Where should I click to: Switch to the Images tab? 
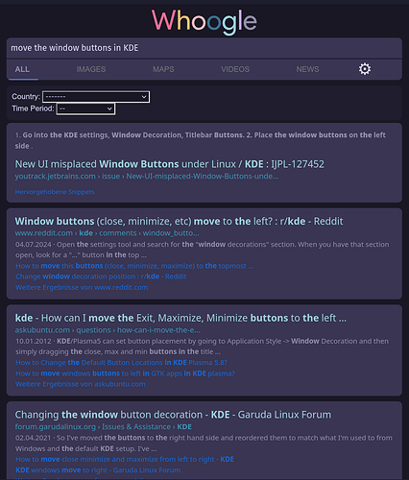point(91,69)
